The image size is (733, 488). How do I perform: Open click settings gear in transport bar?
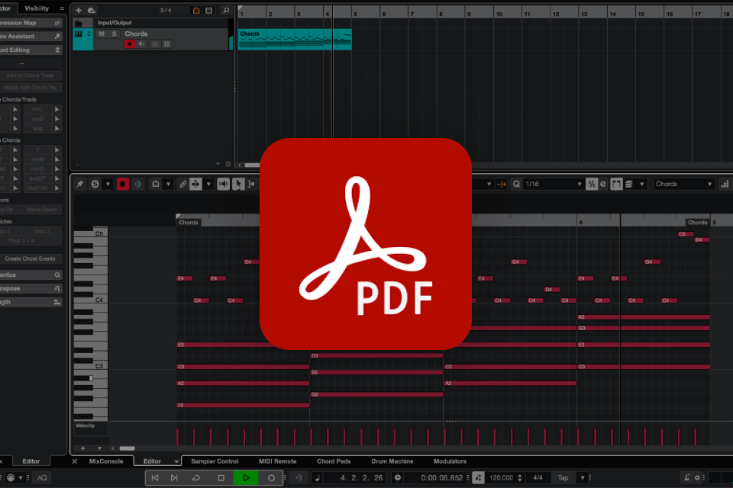[x=697, y=478]
